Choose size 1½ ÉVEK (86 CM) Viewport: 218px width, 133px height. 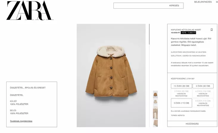pos(181,86)
